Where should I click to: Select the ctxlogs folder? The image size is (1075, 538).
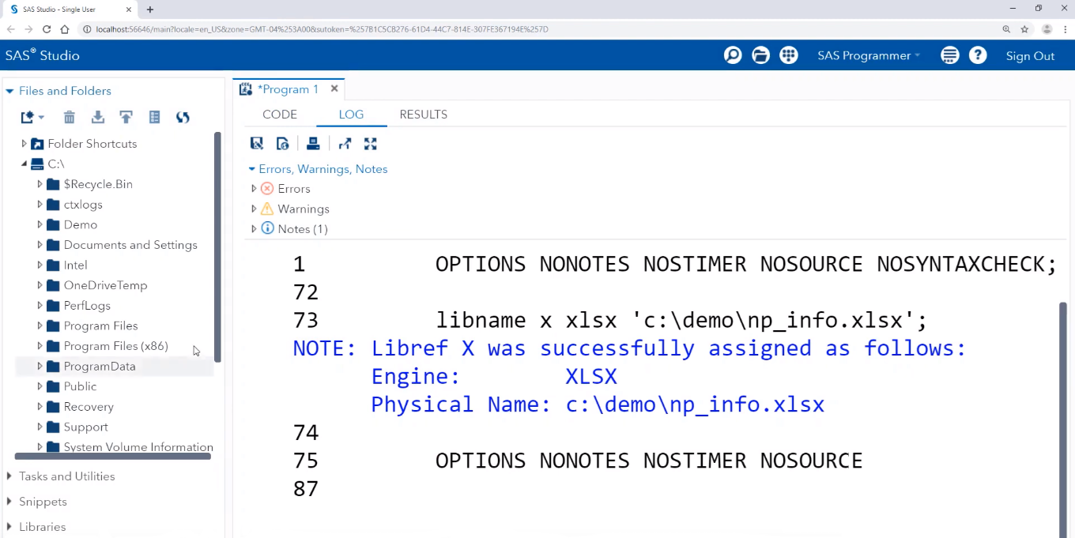click(x=83, y=205)
